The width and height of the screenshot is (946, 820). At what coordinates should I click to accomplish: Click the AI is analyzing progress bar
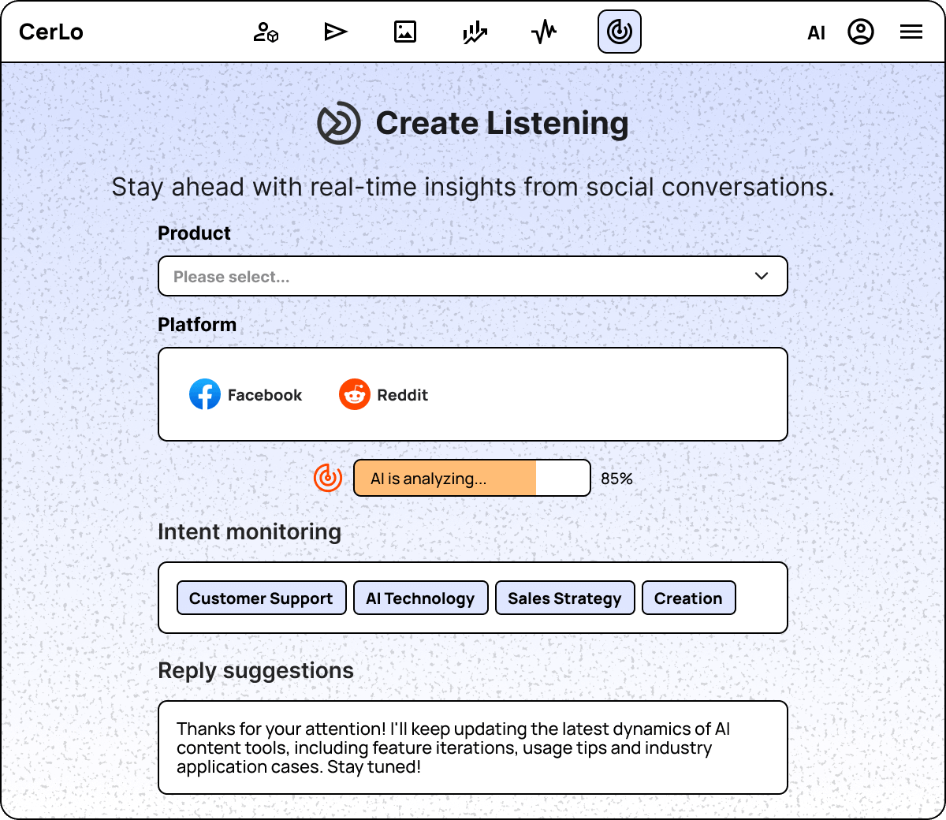click(472, 478)
